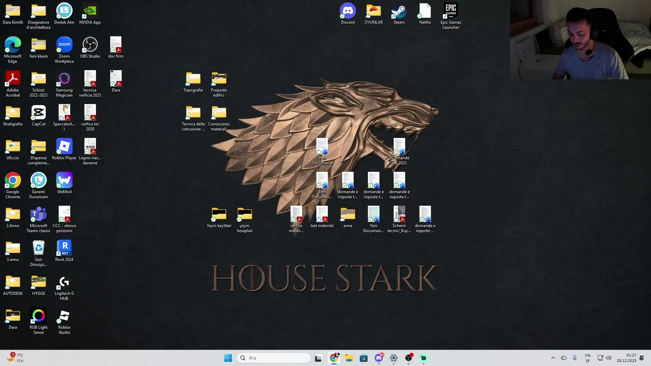
Task: Select the Topografia folder
Action: pos(193,81)
